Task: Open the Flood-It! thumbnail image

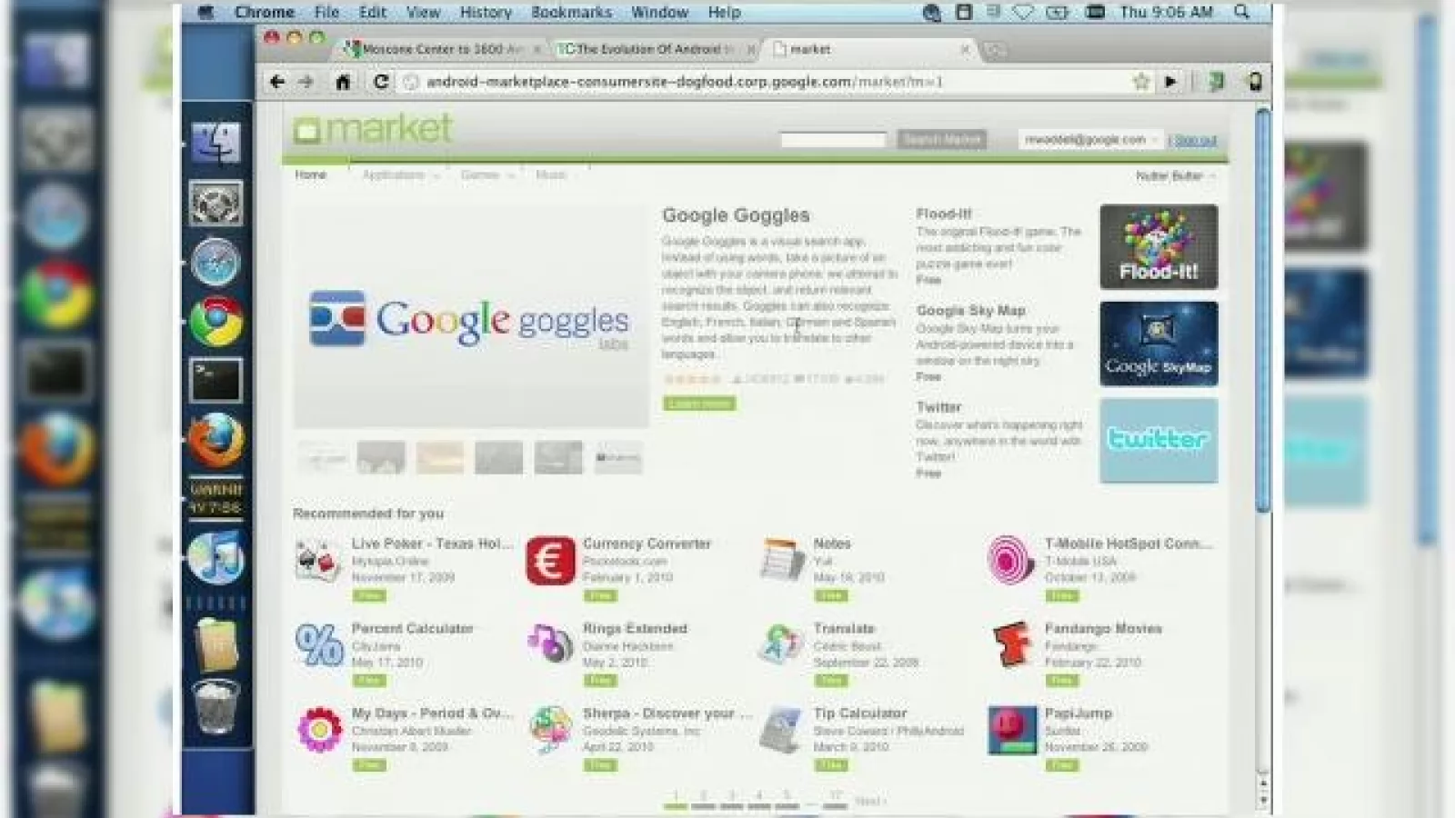Action: [1159, 247]
